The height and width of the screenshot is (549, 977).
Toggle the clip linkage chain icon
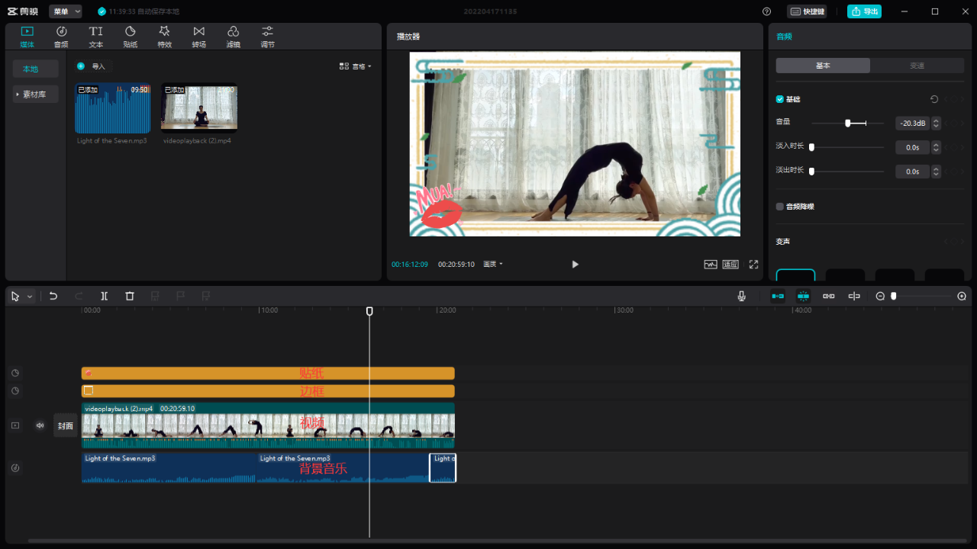click(x=828, y=296)
